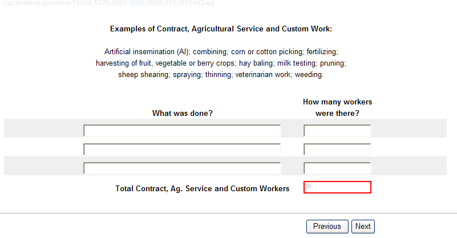Click the "veterinarian work" example text
Image resolution: width=457 pixels, height=238 pixels.
264,74
